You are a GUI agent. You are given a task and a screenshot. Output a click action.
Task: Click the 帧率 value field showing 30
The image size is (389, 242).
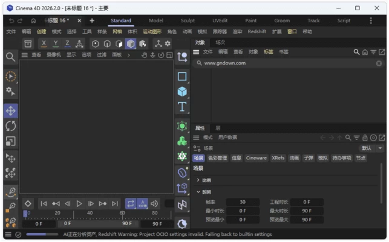pyautogui.click(x=242, y=202)
